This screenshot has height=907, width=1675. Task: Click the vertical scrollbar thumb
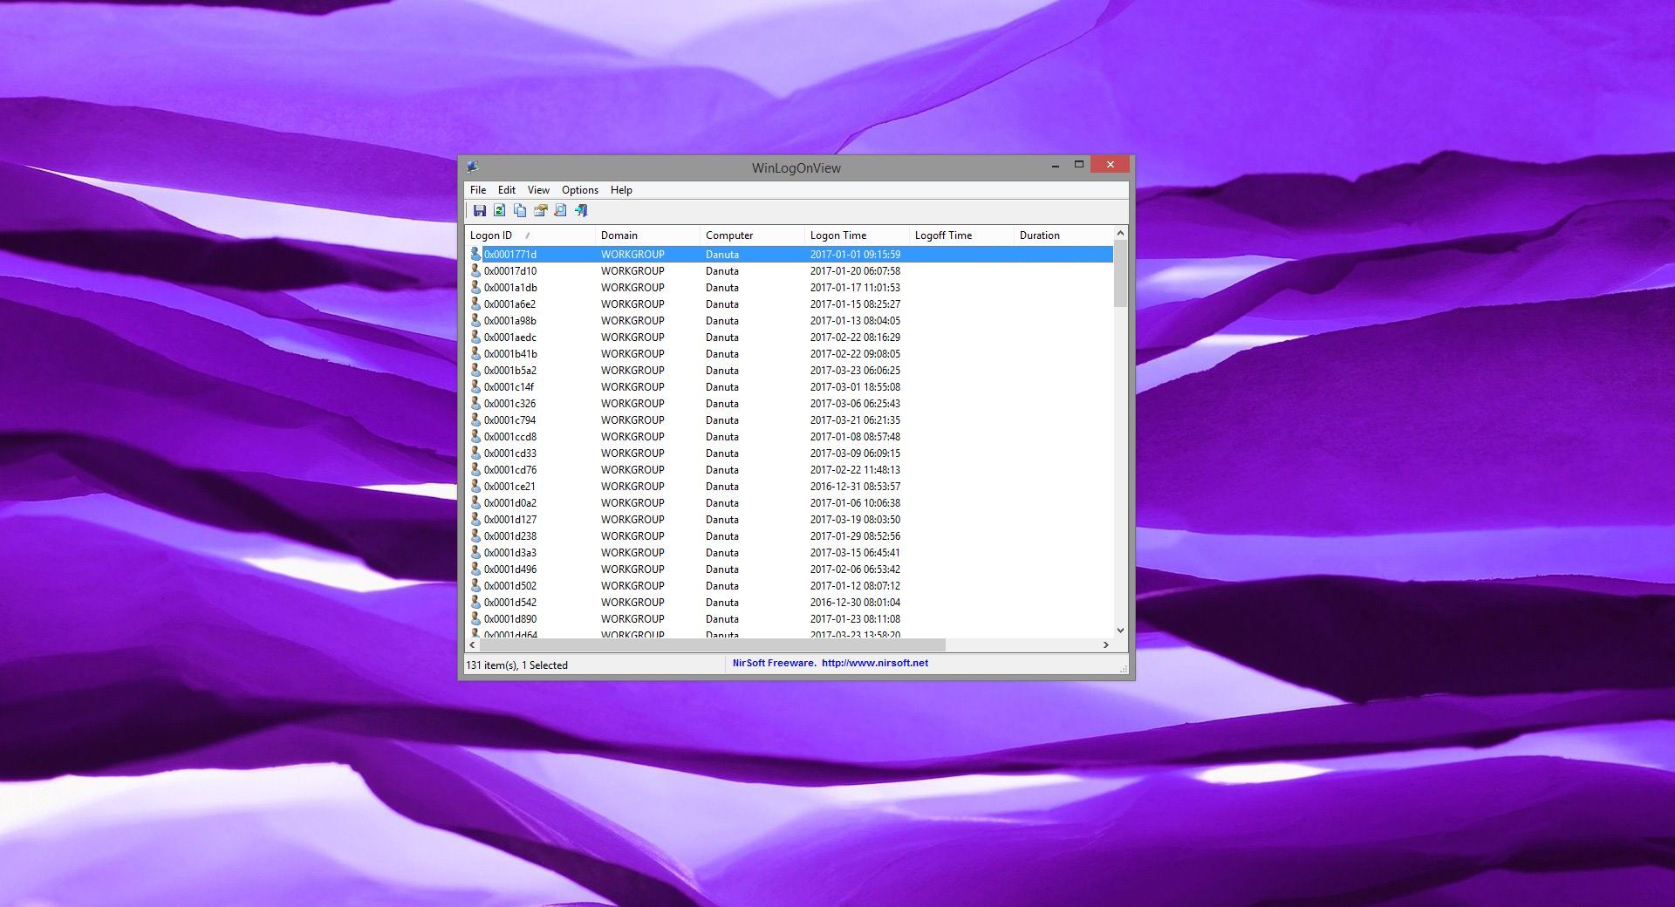click(x=1120, y=274)
